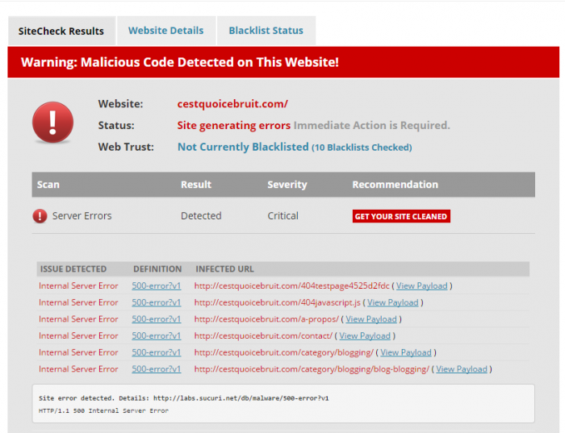
Task: View Payload for blog-blogging URL
Action: [462, 369]
